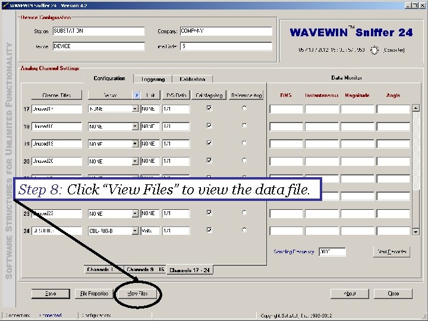This screenshot has height=321, width=428.
Task: Click the Start Recorder button
Action: 392,251
